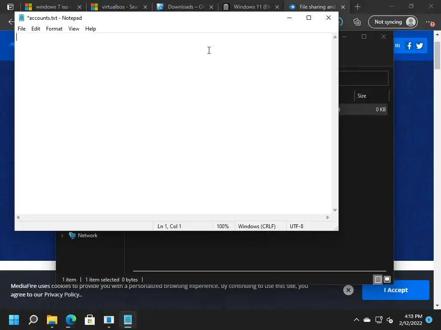Click the browser back arrow

point(11,21)
